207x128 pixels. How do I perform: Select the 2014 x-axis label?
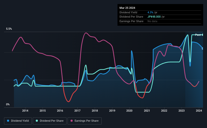[25, 111]
